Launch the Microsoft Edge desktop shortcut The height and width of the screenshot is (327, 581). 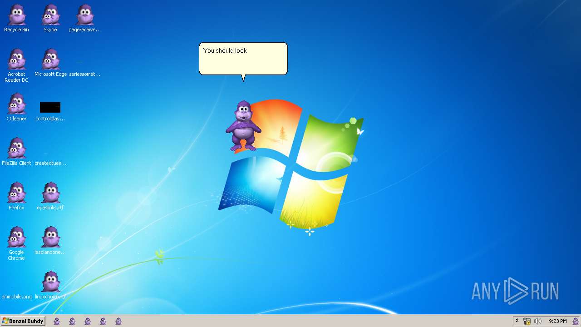pos(50,63)
